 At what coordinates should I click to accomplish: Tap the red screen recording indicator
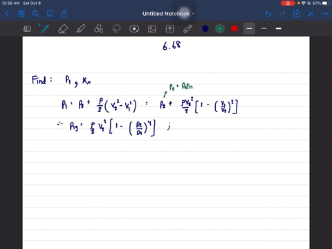point(288,3)
